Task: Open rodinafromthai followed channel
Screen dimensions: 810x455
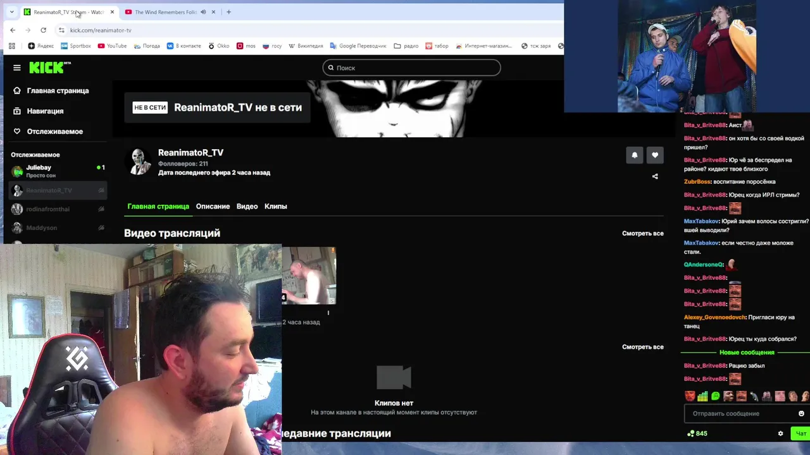Action: pyautogui.click(x=57, y=209)
